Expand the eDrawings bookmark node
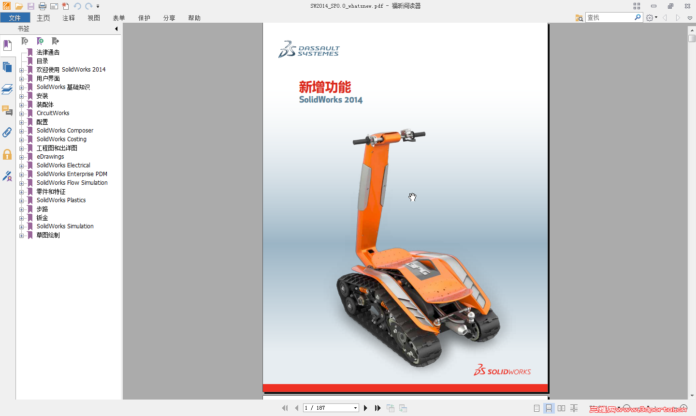The image size is (696, 416). point(21,157)
